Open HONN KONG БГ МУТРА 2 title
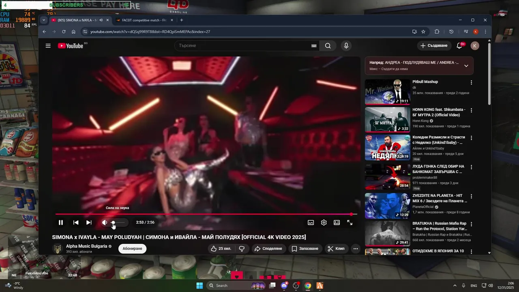 click(439, 112)
